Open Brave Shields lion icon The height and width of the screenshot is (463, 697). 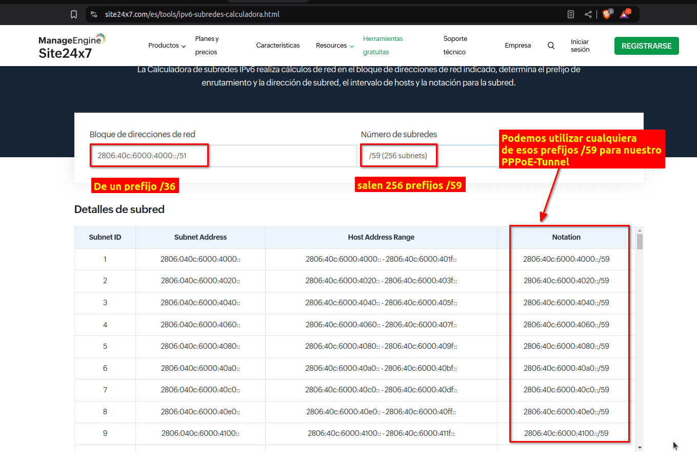(607, 14)
